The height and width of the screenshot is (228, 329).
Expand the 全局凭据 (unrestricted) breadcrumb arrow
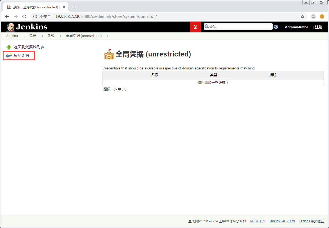pyautogui.click(x=108, y=36)
